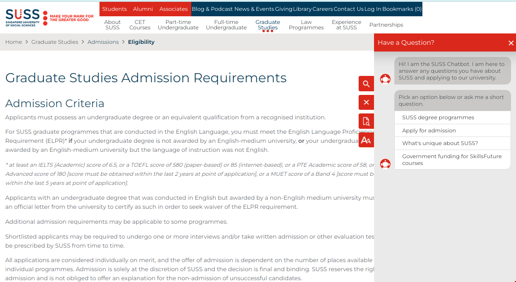Image resolution: width=516 pixels, height=282 pixels.
Task: Expand the Experience at SUSS menu
Action: (x=346, y=25)
